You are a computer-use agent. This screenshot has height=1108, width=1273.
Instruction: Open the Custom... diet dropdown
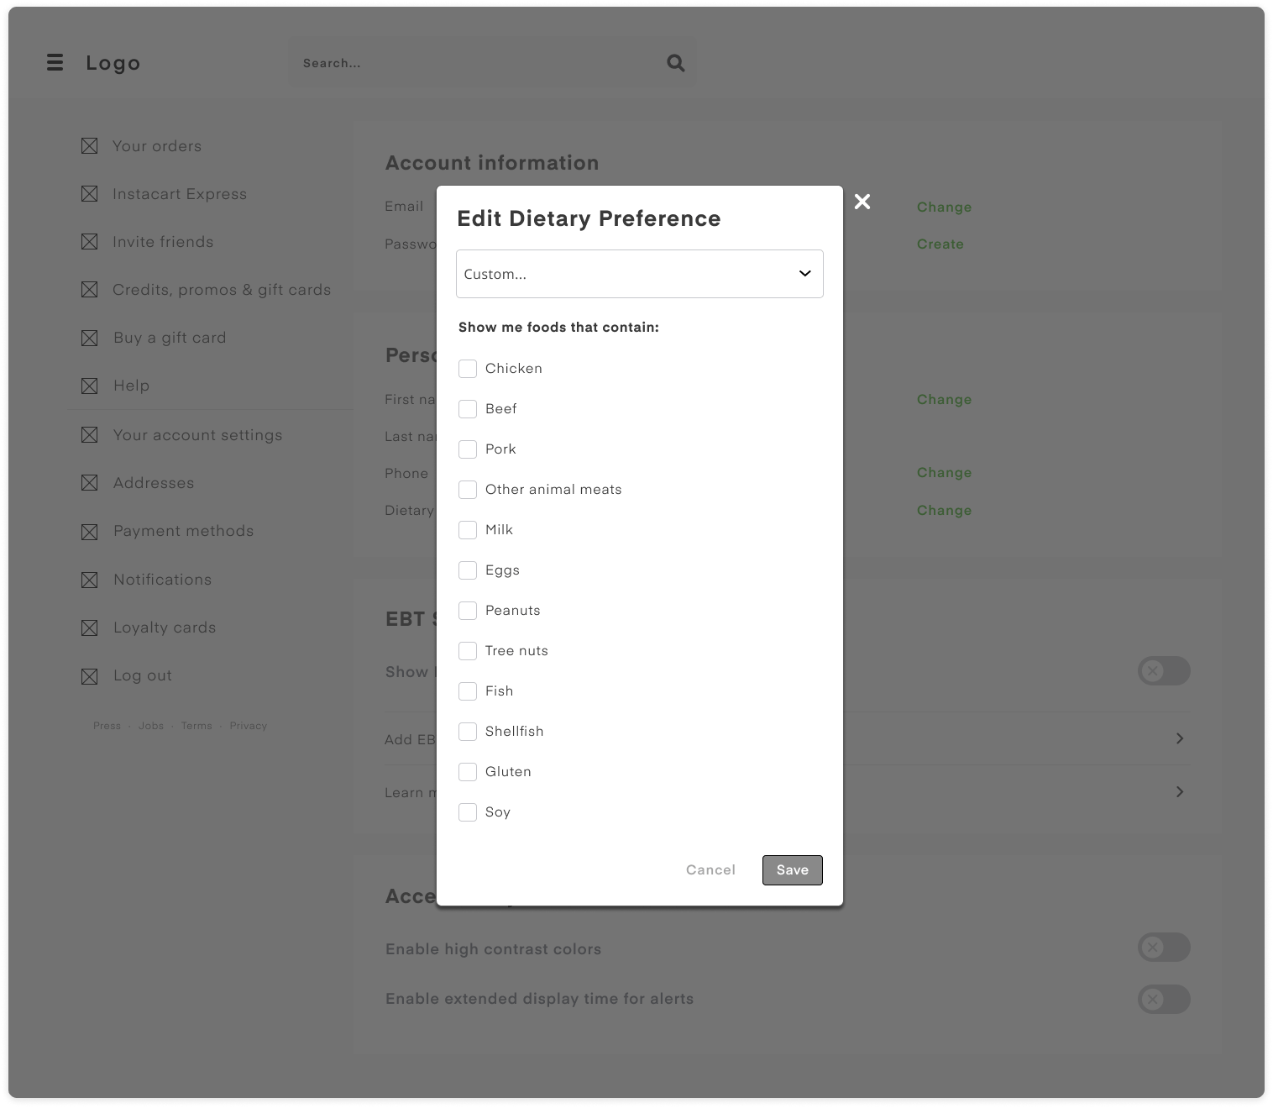(639, 274)
